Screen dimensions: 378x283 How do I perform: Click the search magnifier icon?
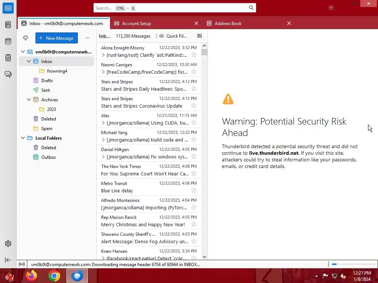[251, 8]
